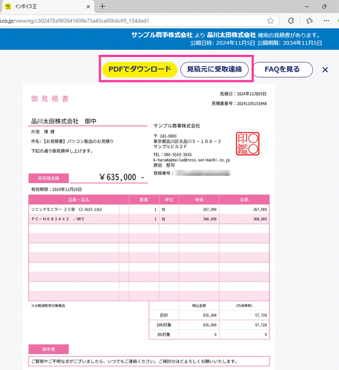Click the 御見積金額 label
Image resolution: width=339 pixels, height=370 pixels.
click(x=49, y=178)
